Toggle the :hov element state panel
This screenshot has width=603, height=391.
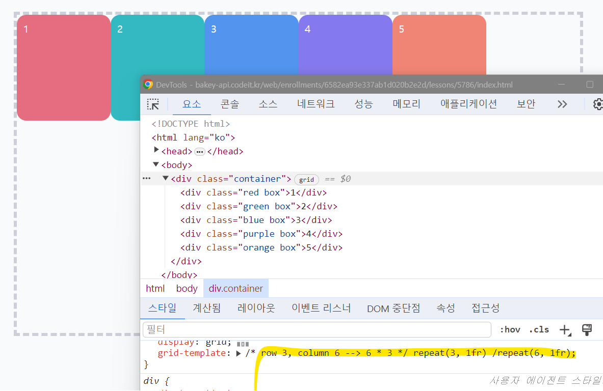pyautogui.click(x=510, y=329)
